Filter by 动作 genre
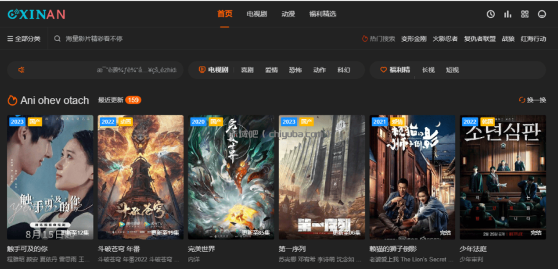The image size is (558, 269). pos(320,70)
